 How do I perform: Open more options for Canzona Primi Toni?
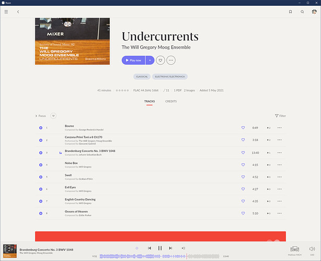(280, 140)
